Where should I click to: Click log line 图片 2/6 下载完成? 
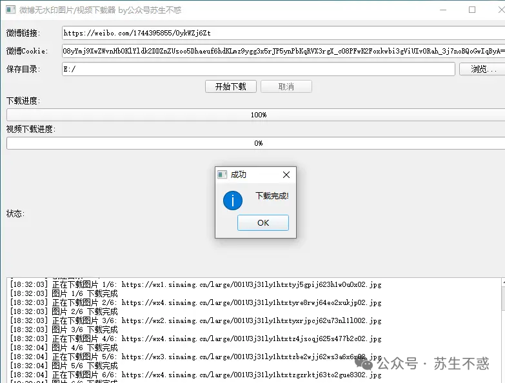pos(64,311)
